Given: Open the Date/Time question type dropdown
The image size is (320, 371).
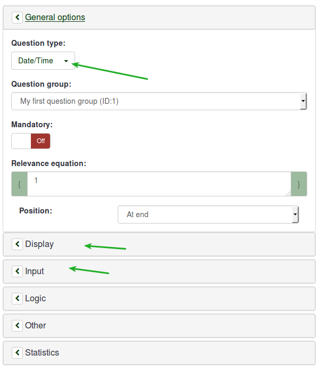Looking at the screenshot, I should [43, 61].
